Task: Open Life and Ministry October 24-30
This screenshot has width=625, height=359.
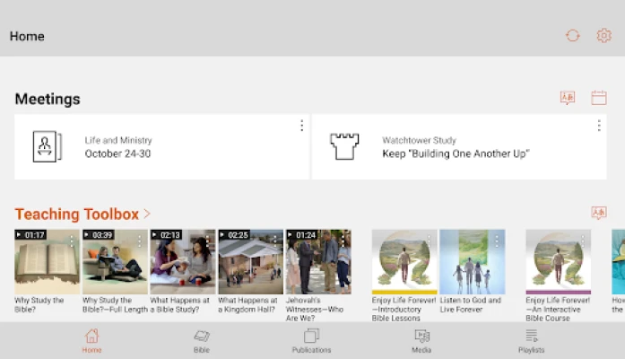Action: (x=161, y=147)
